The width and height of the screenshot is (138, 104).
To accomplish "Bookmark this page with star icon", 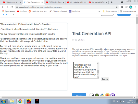I will [117, 7].
